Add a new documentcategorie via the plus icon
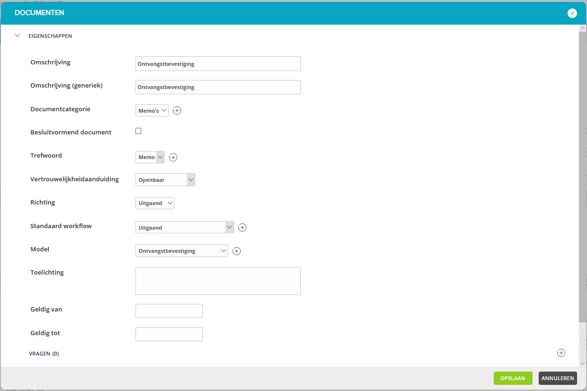 (177, 110)
